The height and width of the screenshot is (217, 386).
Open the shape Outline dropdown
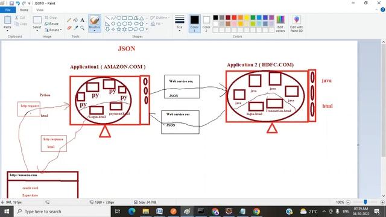[x=160, y=17]
